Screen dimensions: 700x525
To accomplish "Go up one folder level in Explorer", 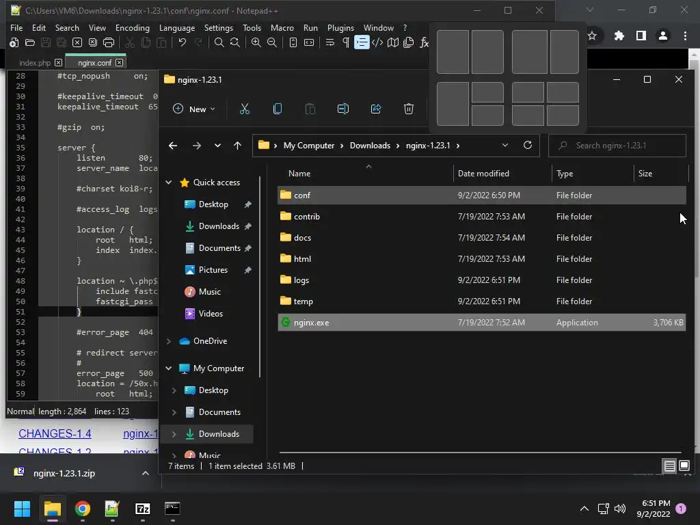I will tap(237, 146).
